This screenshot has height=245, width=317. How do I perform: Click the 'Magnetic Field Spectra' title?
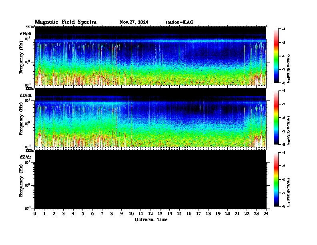pos(66,22)
